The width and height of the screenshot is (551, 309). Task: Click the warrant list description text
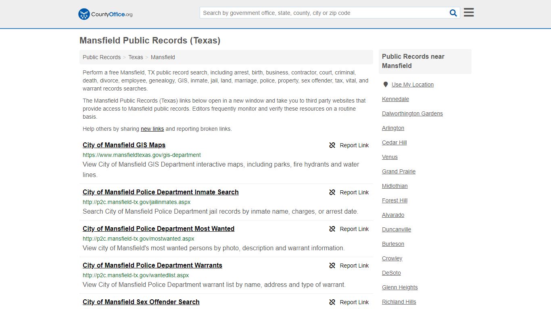coord(214,284)
